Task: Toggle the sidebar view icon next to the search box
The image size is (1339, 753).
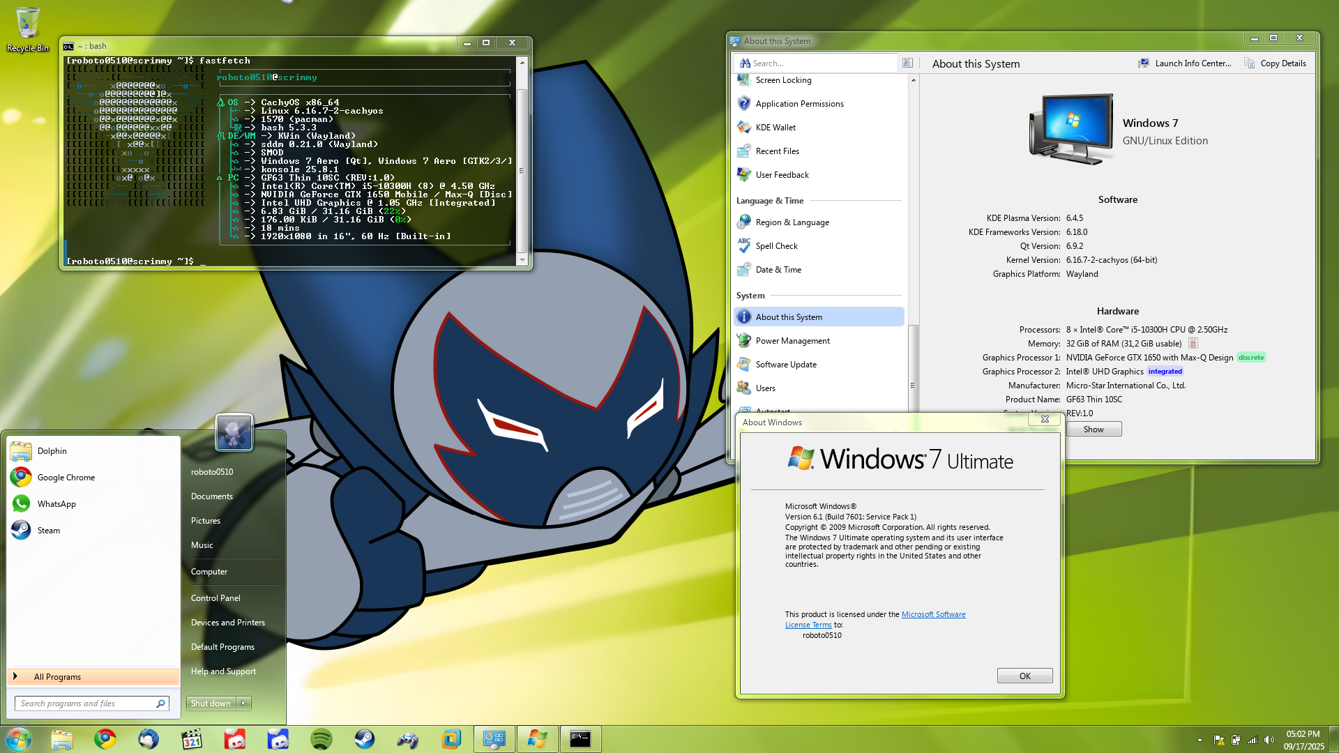Action: click(x=907, y=63)
